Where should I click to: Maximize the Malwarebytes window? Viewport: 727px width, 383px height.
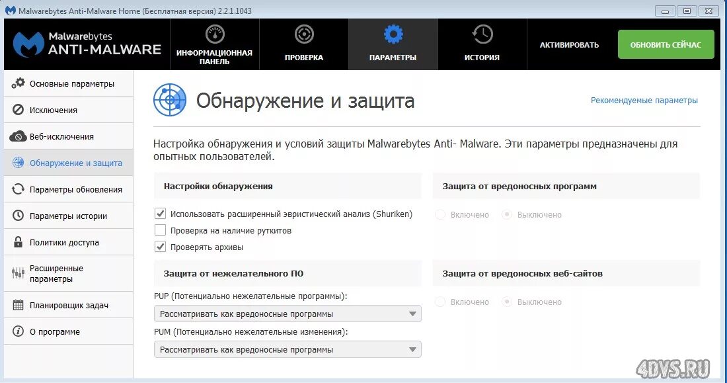click(x=687, y=11)
